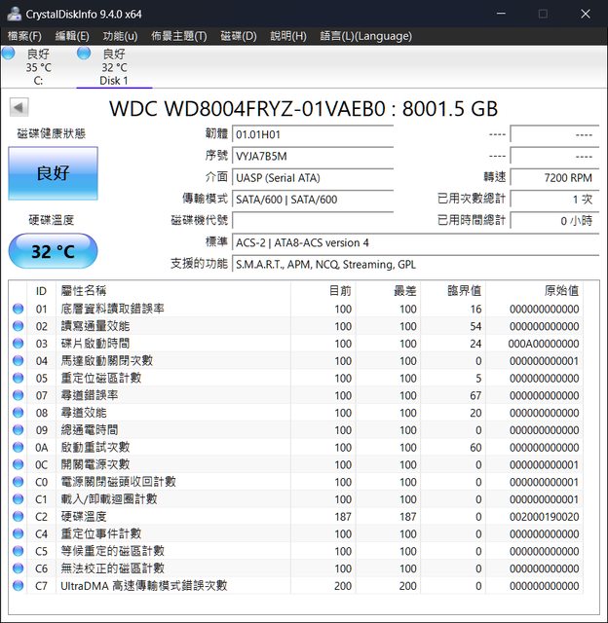This screenshot has width=608, height=623.
Task: Click the CrystalDiskInfo app icon in title bar
Action: [x=13, y=14]
